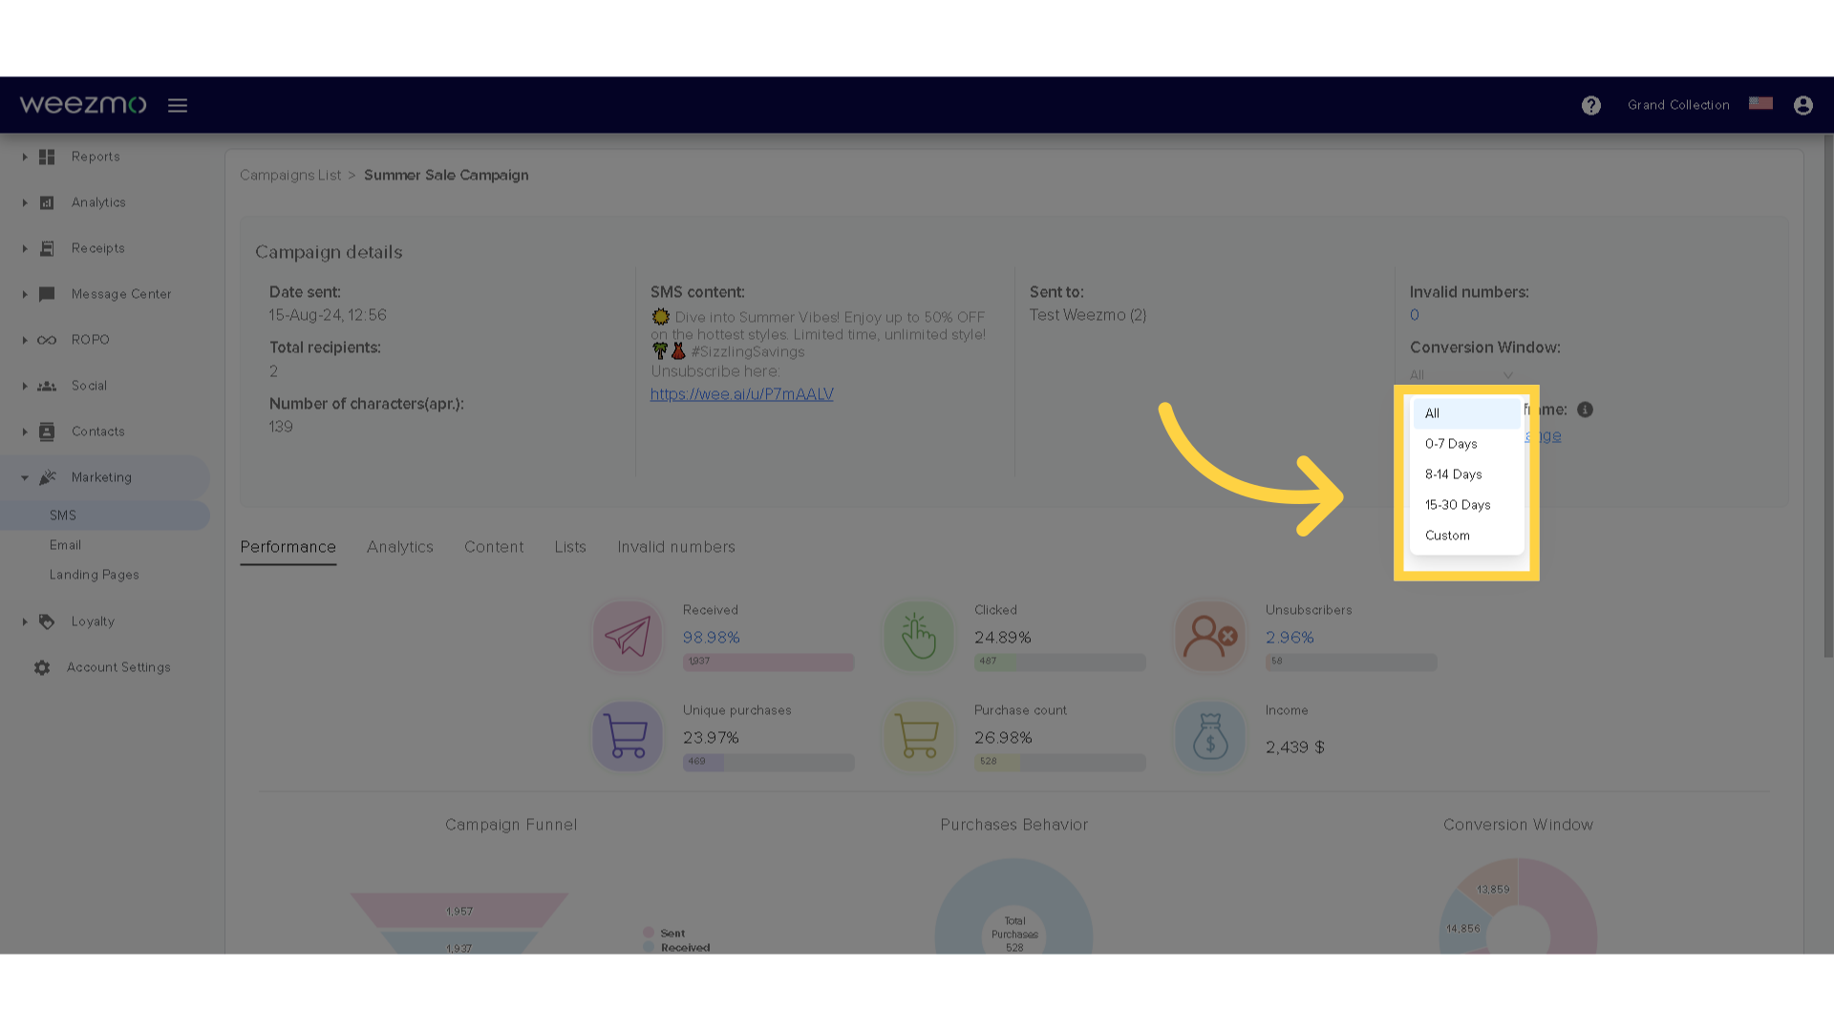Click the Receipts icon in sidebar
Viewport: 1834px width, 1031px height.
point(47,248)
